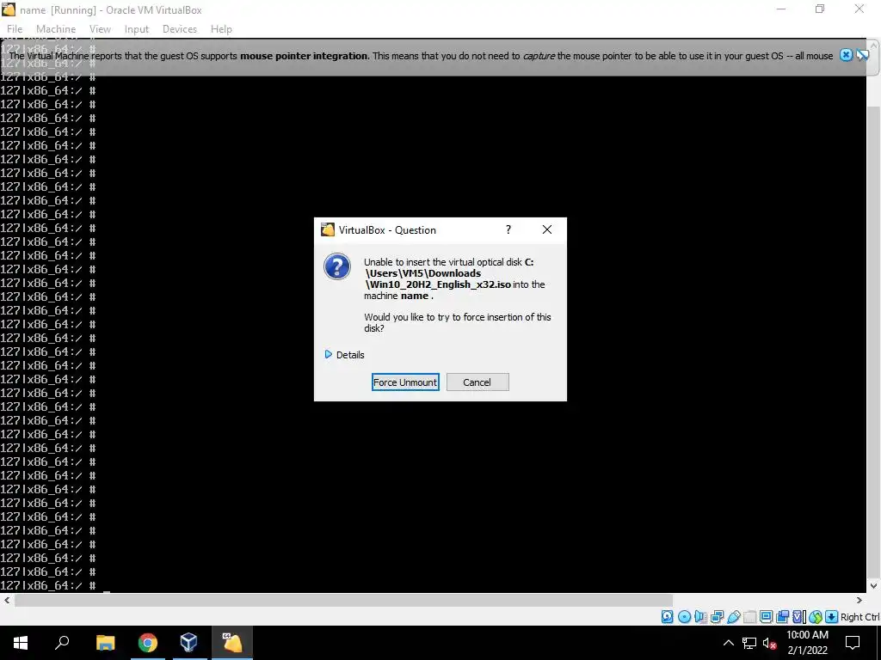Viewport: 881px width, 660px height.
Task: Open Google Chrome from the taskbar
Action: click(148, 643)
